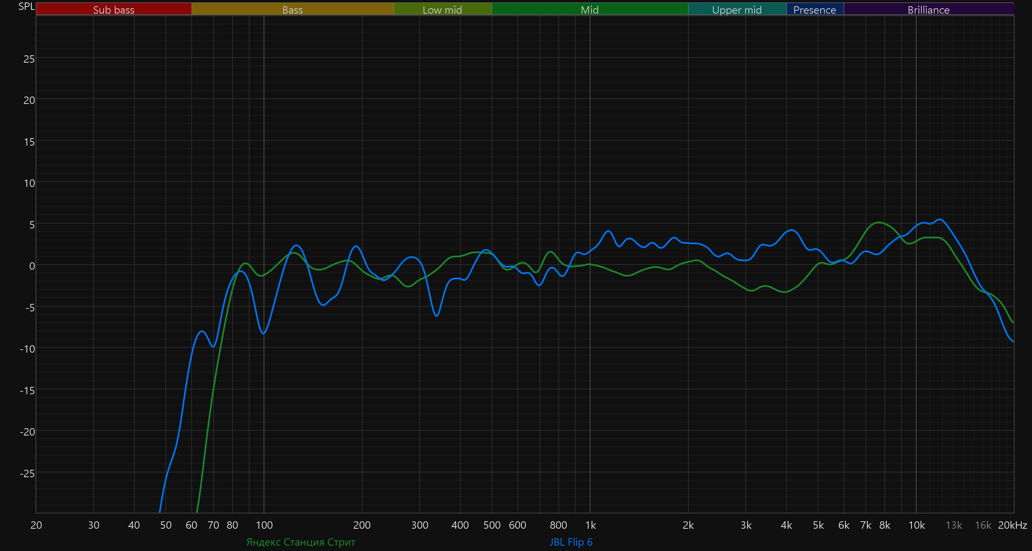Screen dimensions: 1032x551
Task: Click the 20 Hz axis label
Action: (36, 525)
